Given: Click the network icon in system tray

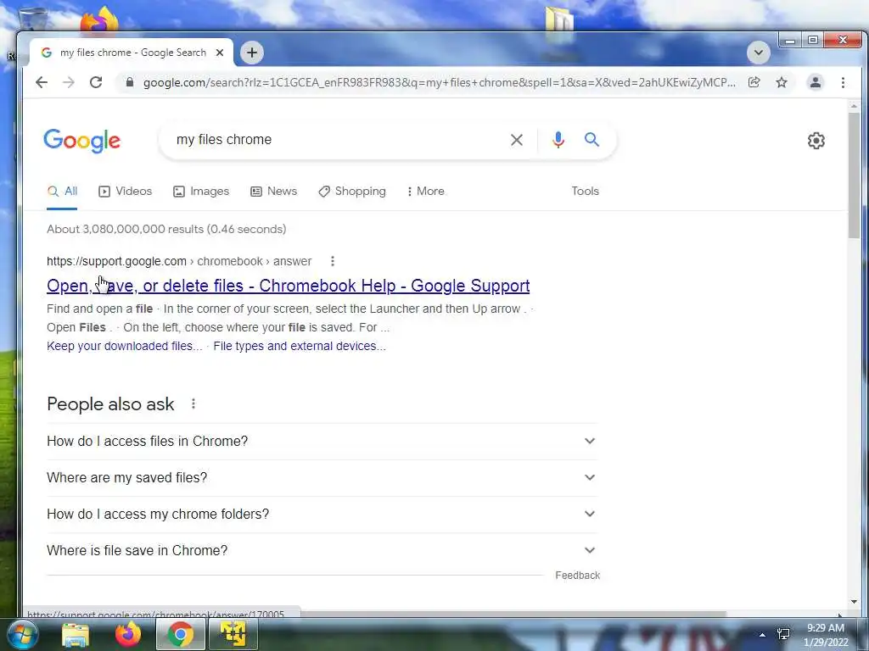Looking at the screenshot, I should [x=783, y=634].
